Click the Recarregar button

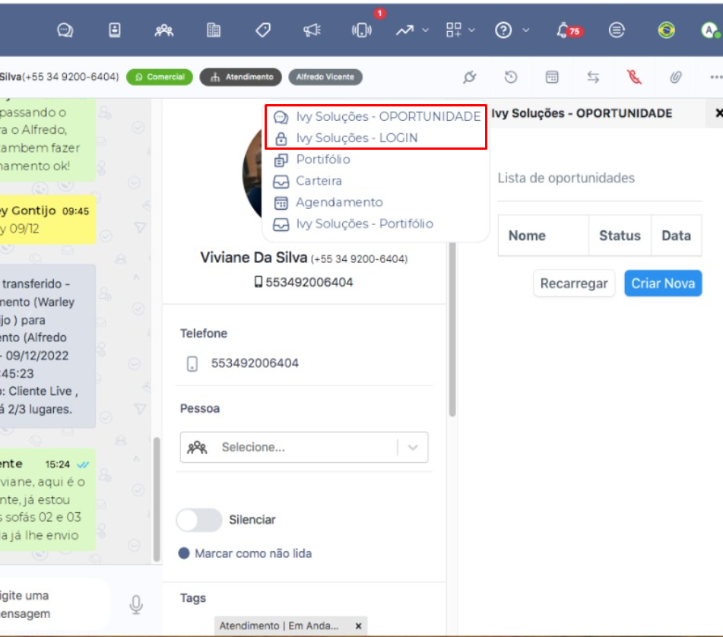573,284
